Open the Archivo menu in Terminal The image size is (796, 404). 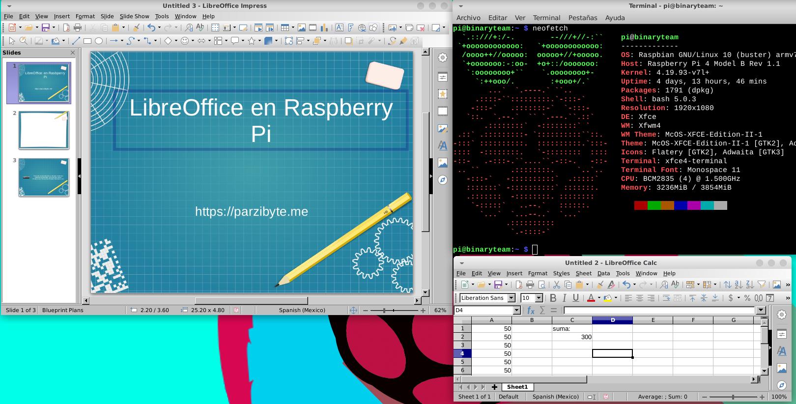click(x=468, y=18)
